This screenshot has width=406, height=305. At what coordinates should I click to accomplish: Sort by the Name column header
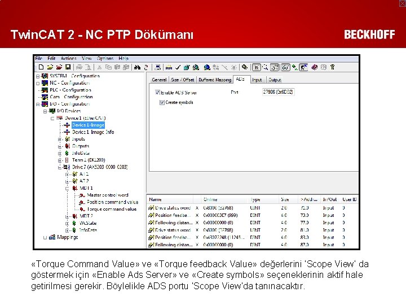click(170, 199)
